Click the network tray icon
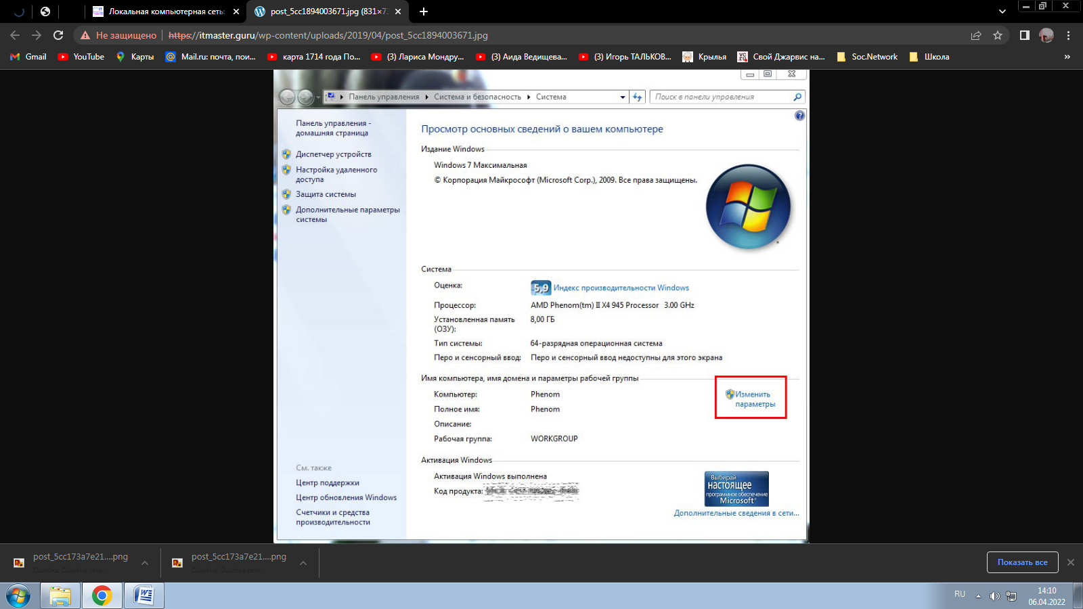 [x=1011, y=596]
